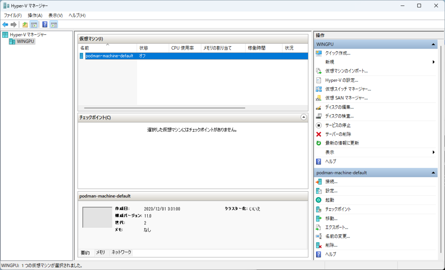The height and width of the screenshot is (270, 445).
Task: Click the エクスポート export icon
Action: point(318,227)
